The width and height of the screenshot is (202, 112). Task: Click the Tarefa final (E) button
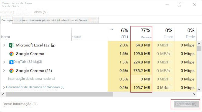click(x=186, y=104)
